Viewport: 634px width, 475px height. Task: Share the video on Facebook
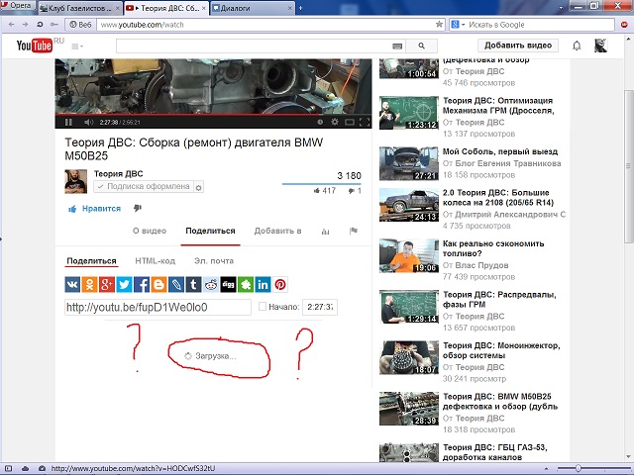tap(142, 285)
